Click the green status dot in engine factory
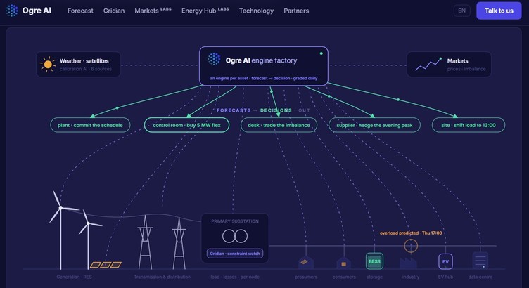Viewport: 529px width, 288px height. point(321,53)
